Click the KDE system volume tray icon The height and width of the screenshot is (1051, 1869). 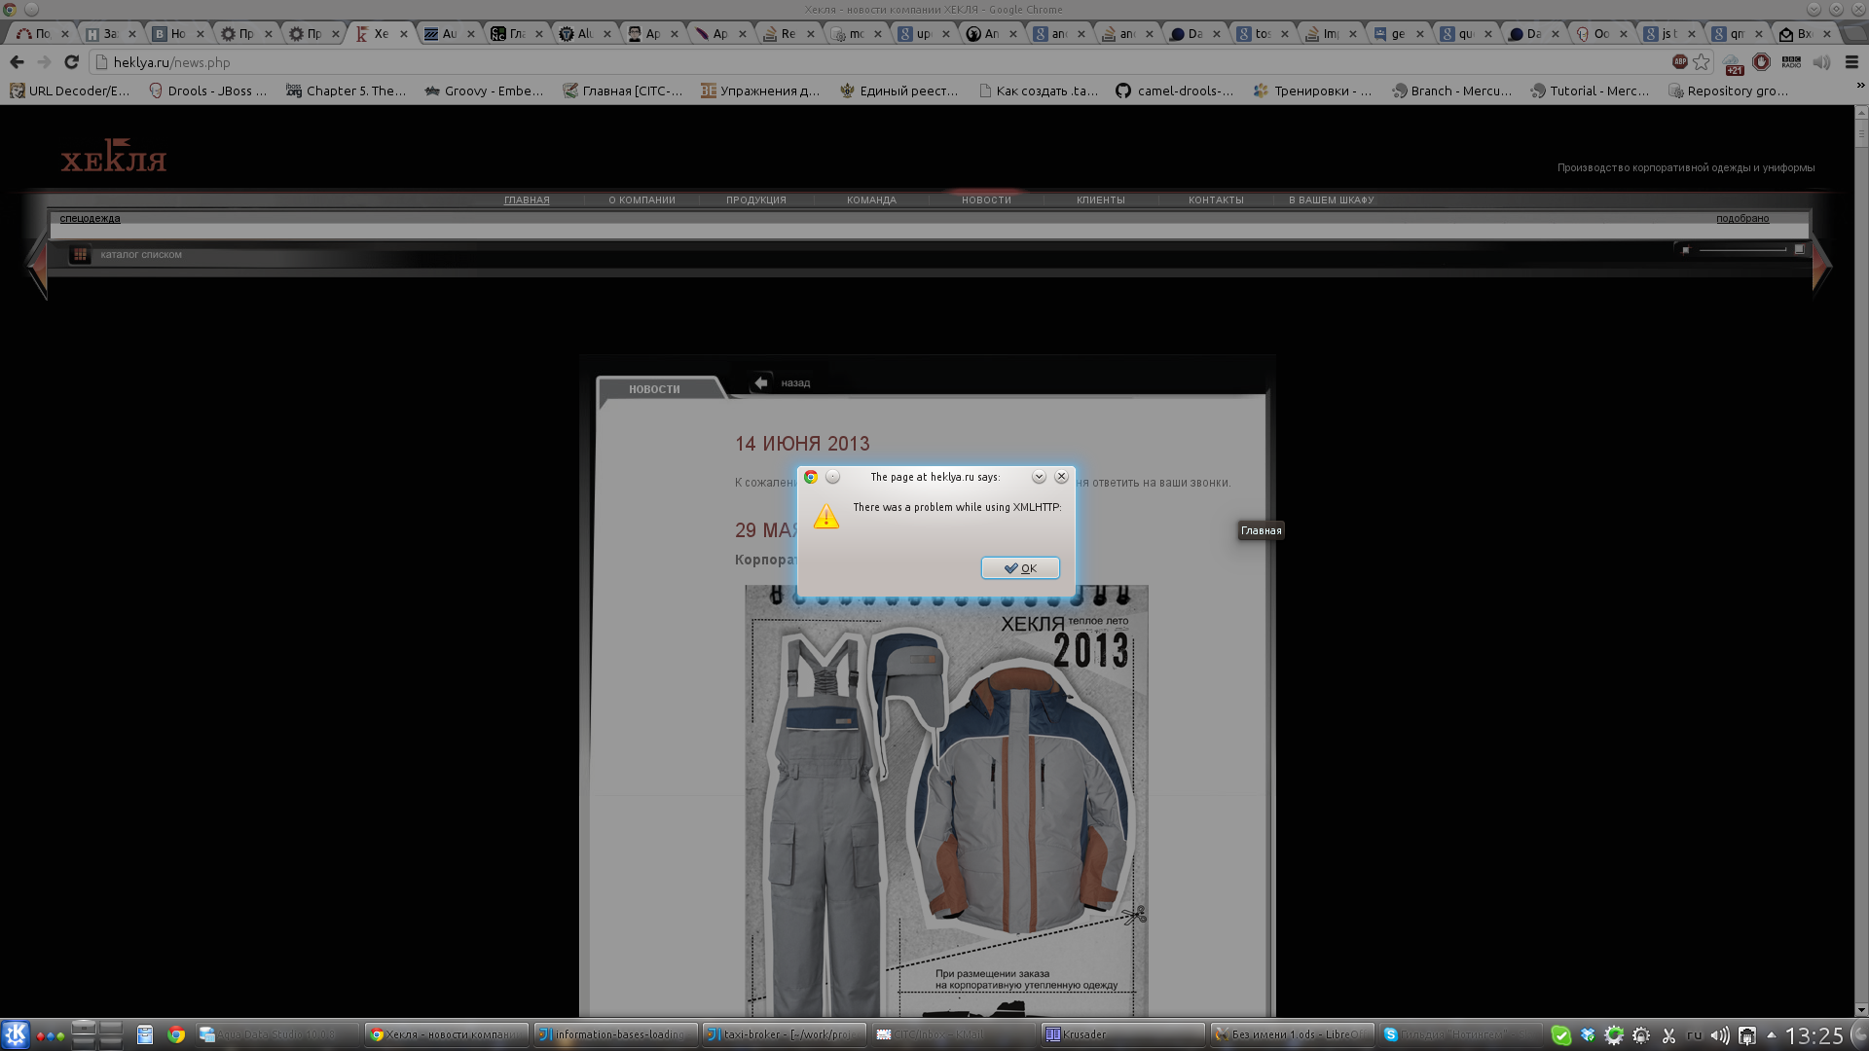pos(1720,1034)
